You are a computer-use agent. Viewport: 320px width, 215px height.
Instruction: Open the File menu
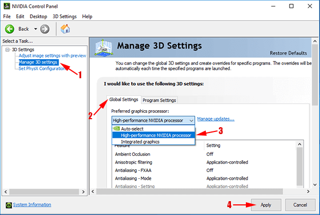pos(7,16)
